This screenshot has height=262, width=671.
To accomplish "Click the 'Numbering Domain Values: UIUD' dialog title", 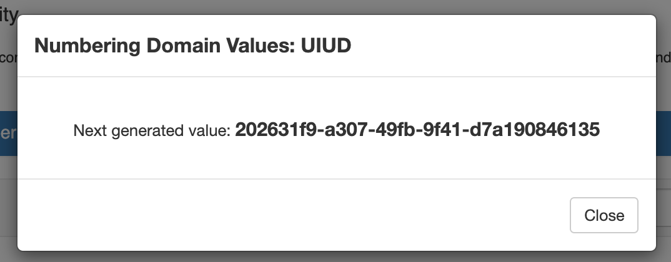I will click(192, 47).
